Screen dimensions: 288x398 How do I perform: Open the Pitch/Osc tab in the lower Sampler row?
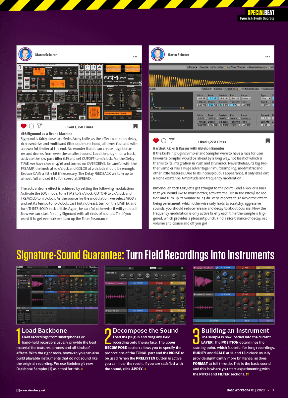(x=232, y=89)
